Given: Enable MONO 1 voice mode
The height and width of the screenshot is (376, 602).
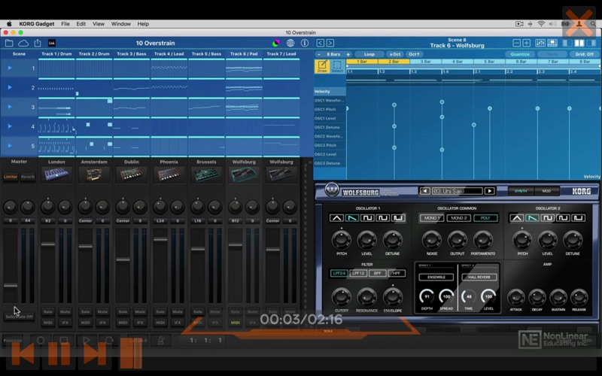Looking at the screenshot, I should pyautogui.click(x=431, y=218).
